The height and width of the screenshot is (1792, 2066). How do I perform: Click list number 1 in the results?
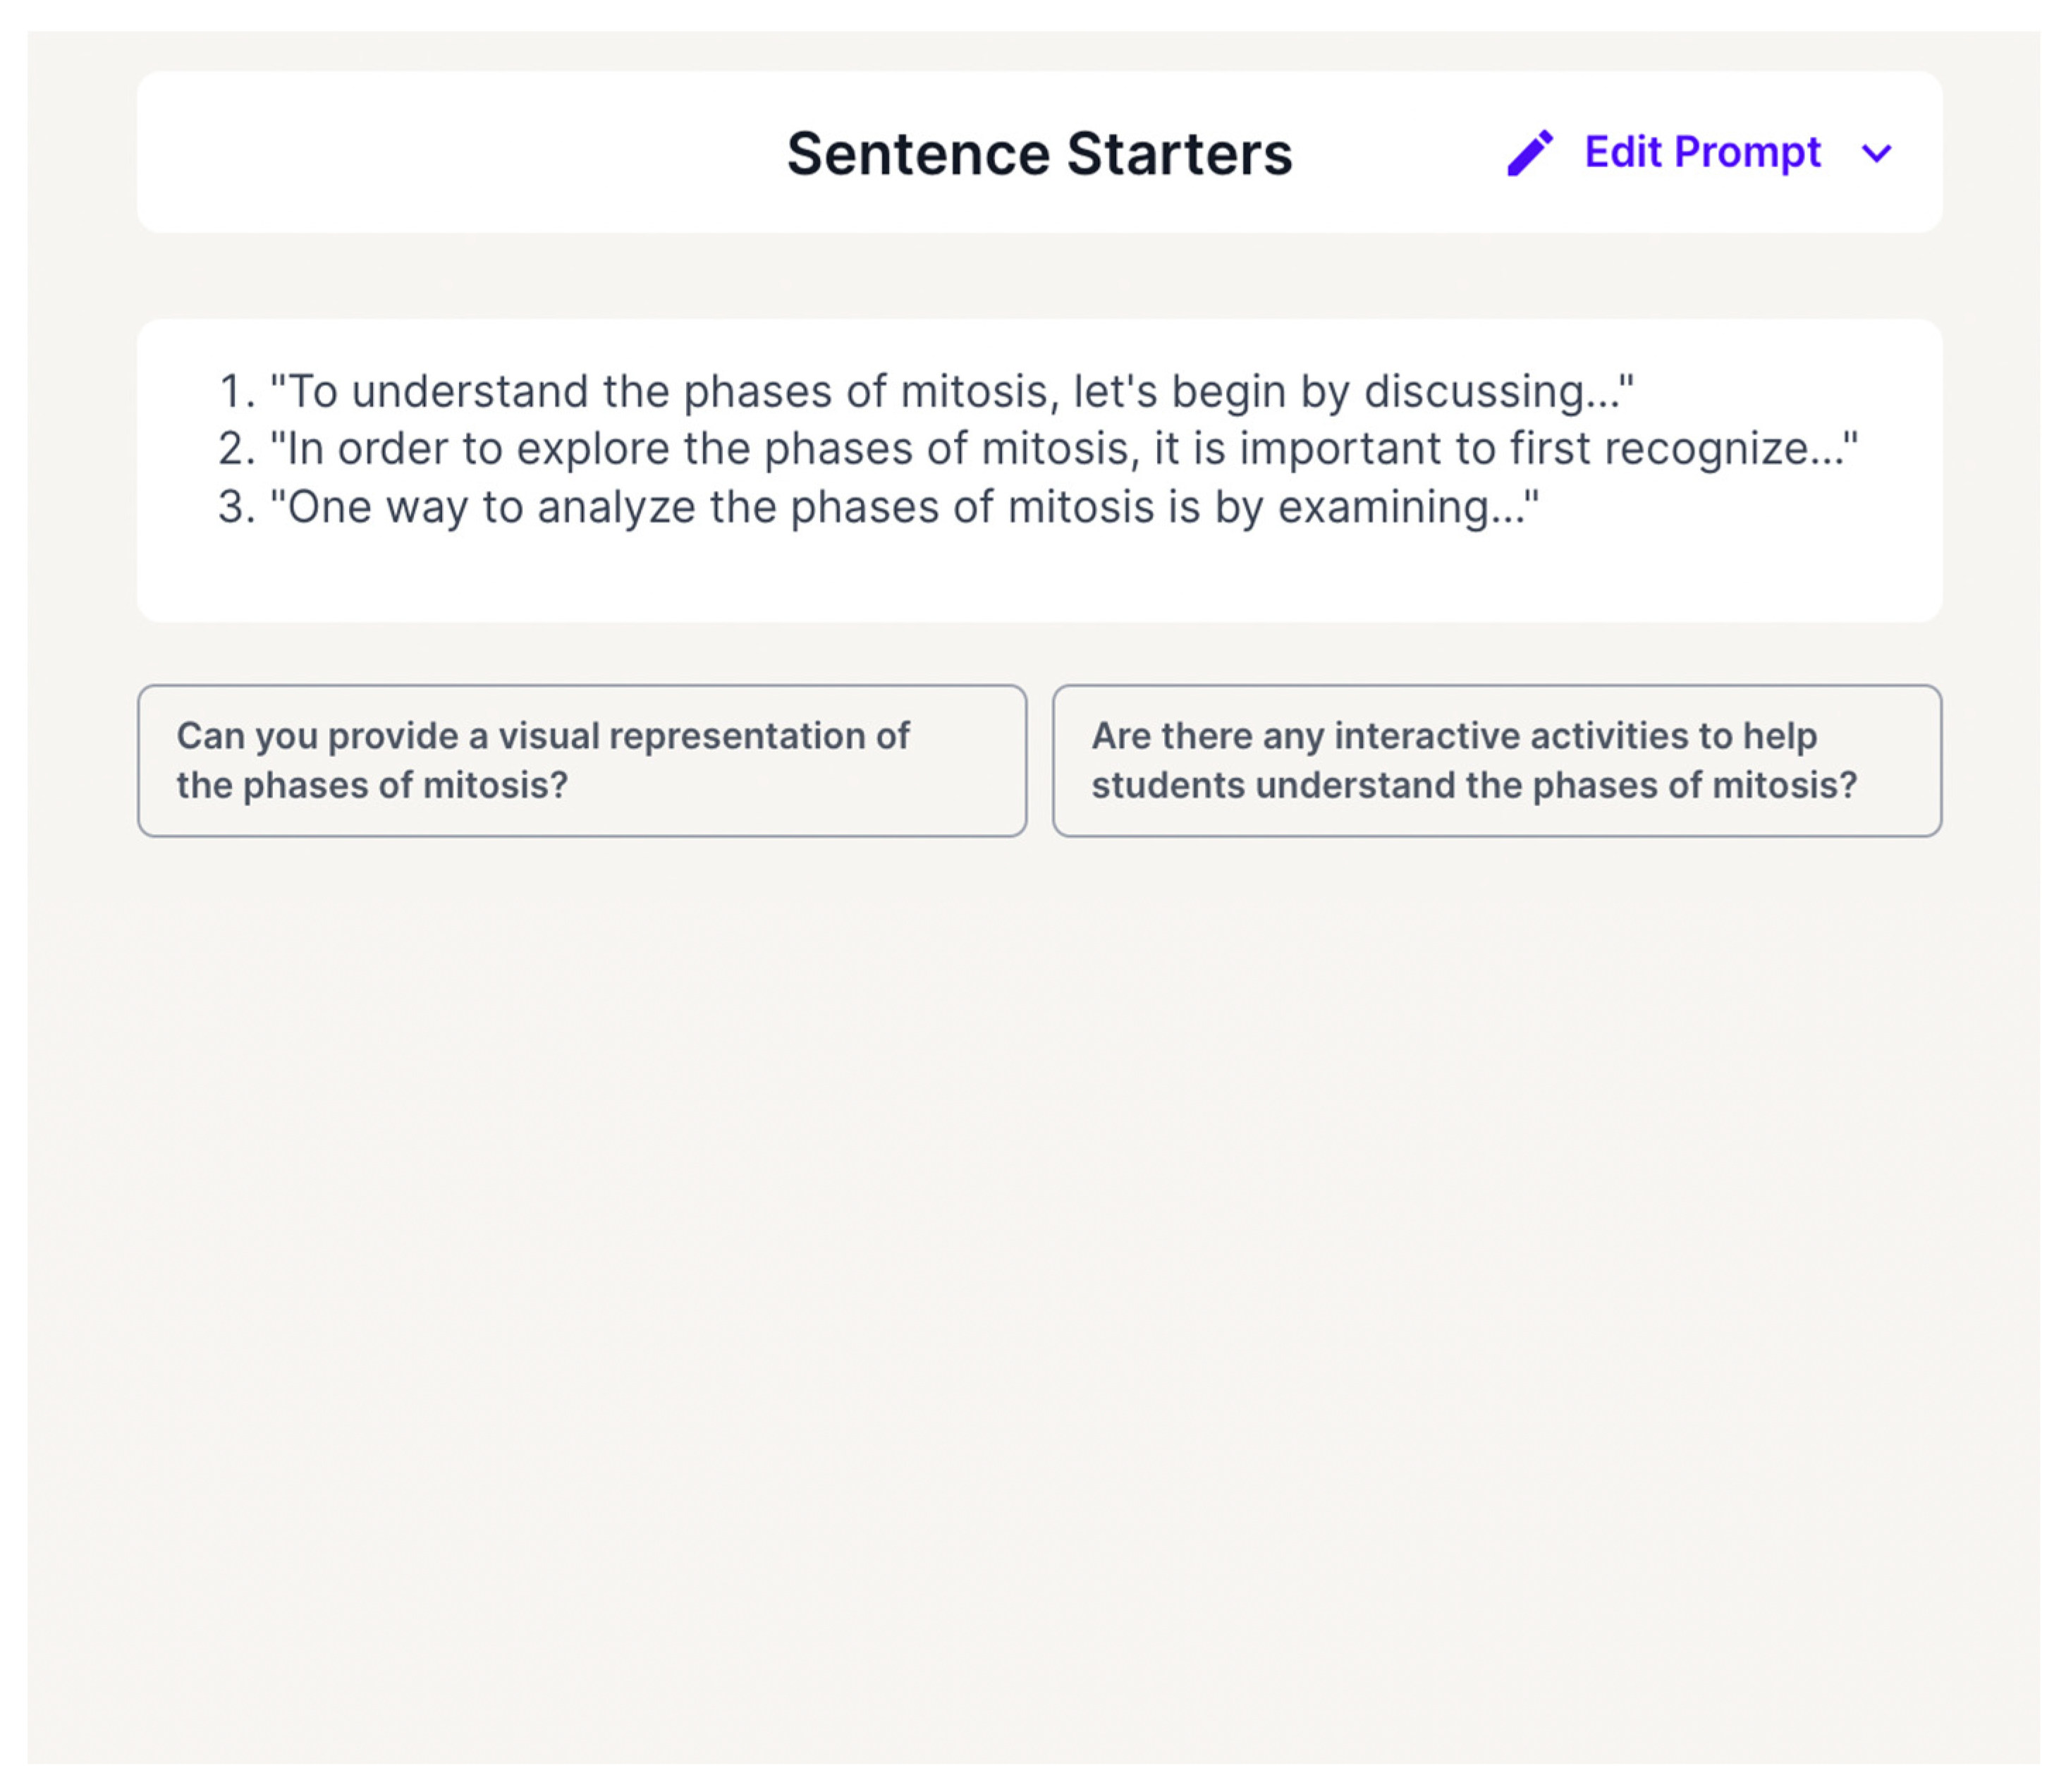[236, 391]
